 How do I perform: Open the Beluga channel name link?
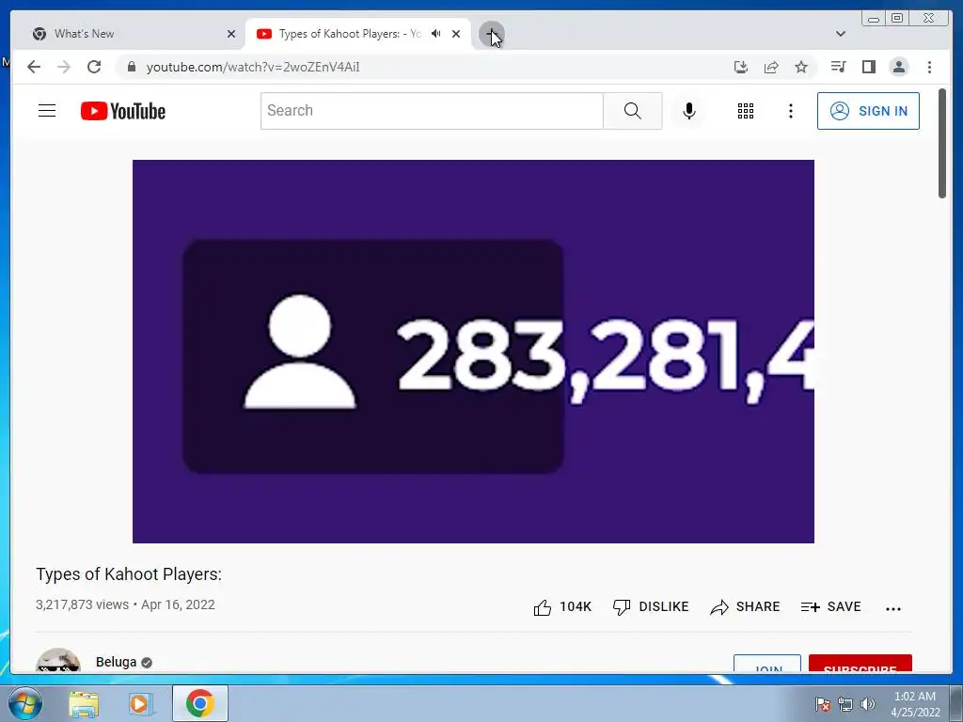(116, 662)
